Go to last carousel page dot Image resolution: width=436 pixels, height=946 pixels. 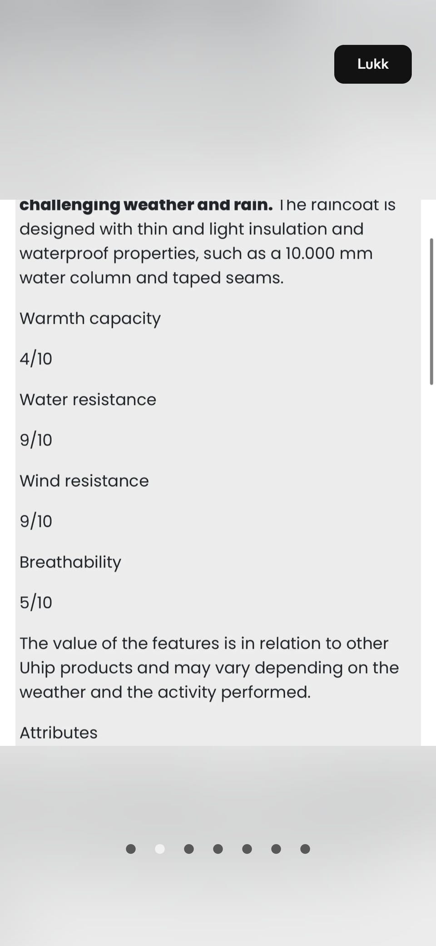click(305, 849)
